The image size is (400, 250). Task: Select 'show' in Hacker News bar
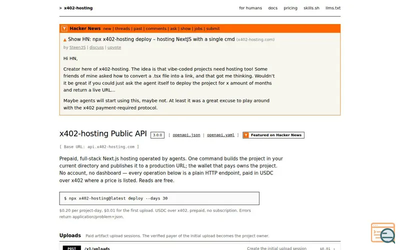click(185, 28)
